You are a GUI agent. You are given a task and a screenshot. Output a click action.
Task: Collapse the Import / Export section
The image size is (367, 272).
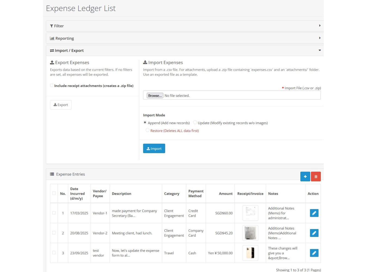click(185, 51)
